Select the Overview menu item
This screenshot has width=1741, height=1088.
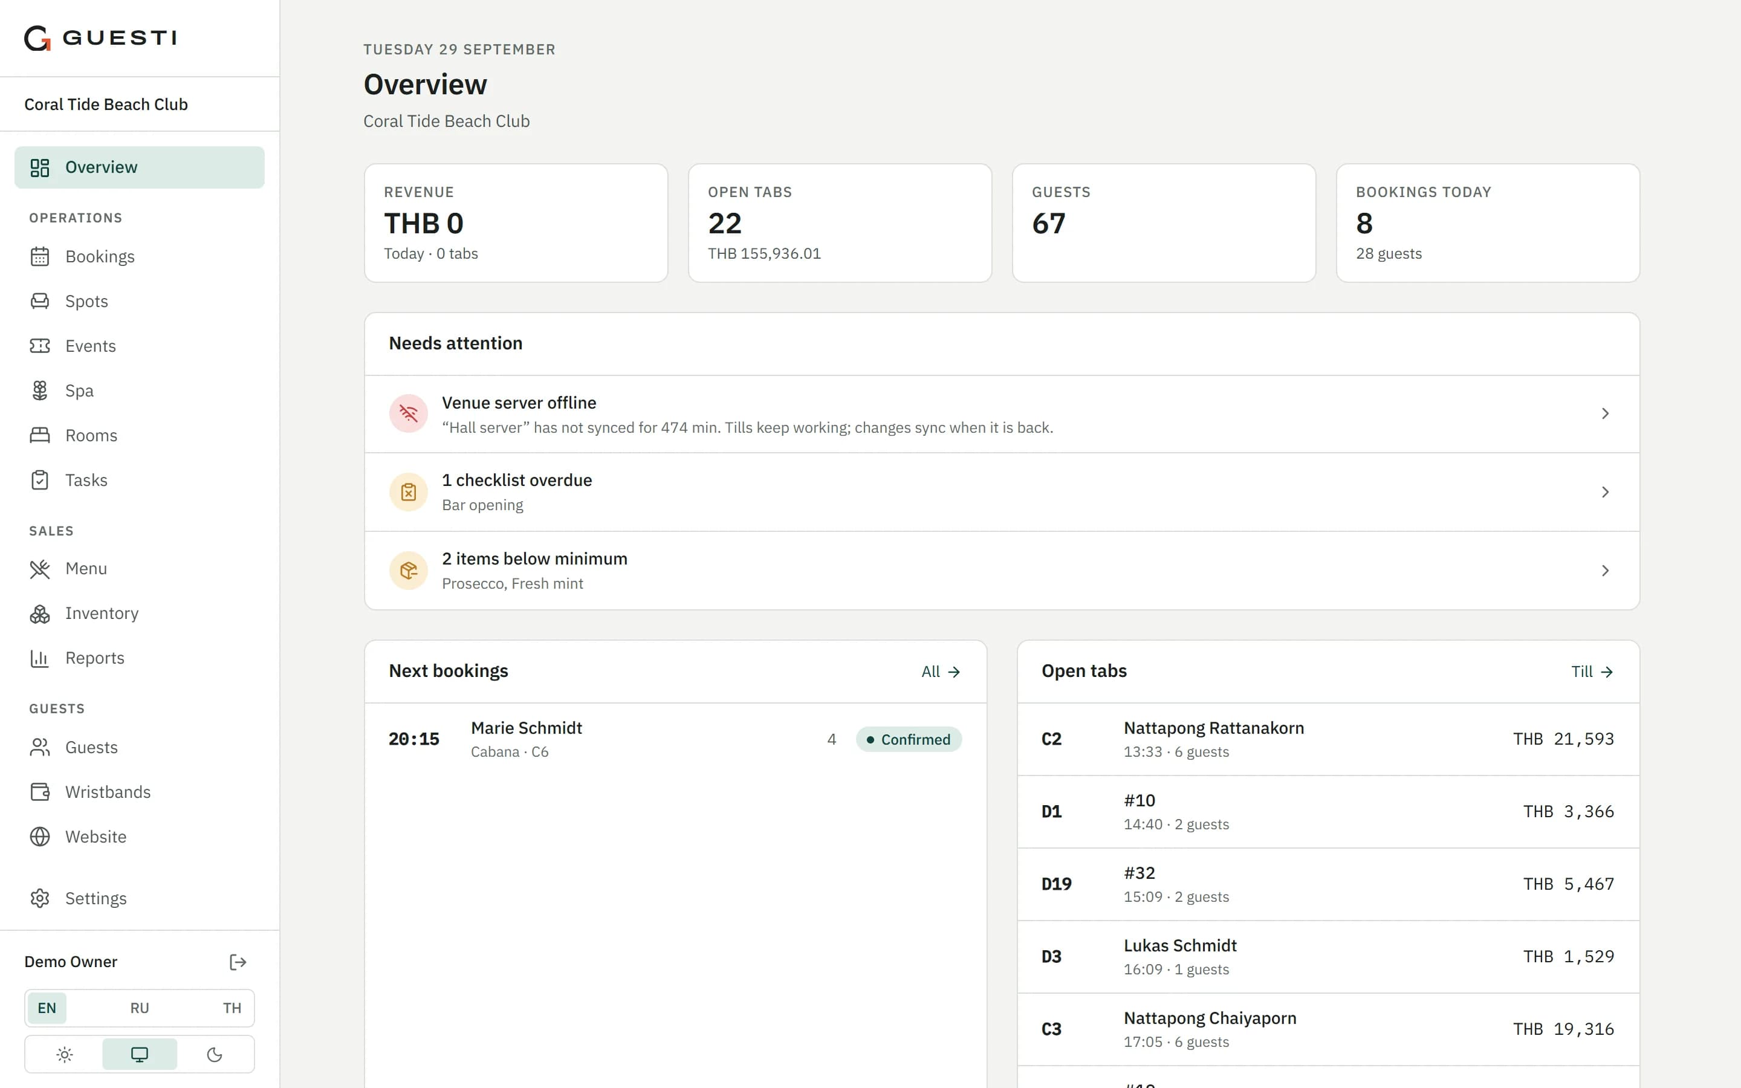(x=140, y=167)
